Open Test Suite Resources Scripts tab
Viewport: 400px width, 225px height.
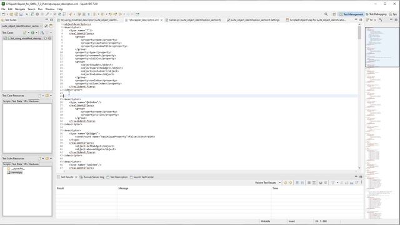tap(7, 164)
